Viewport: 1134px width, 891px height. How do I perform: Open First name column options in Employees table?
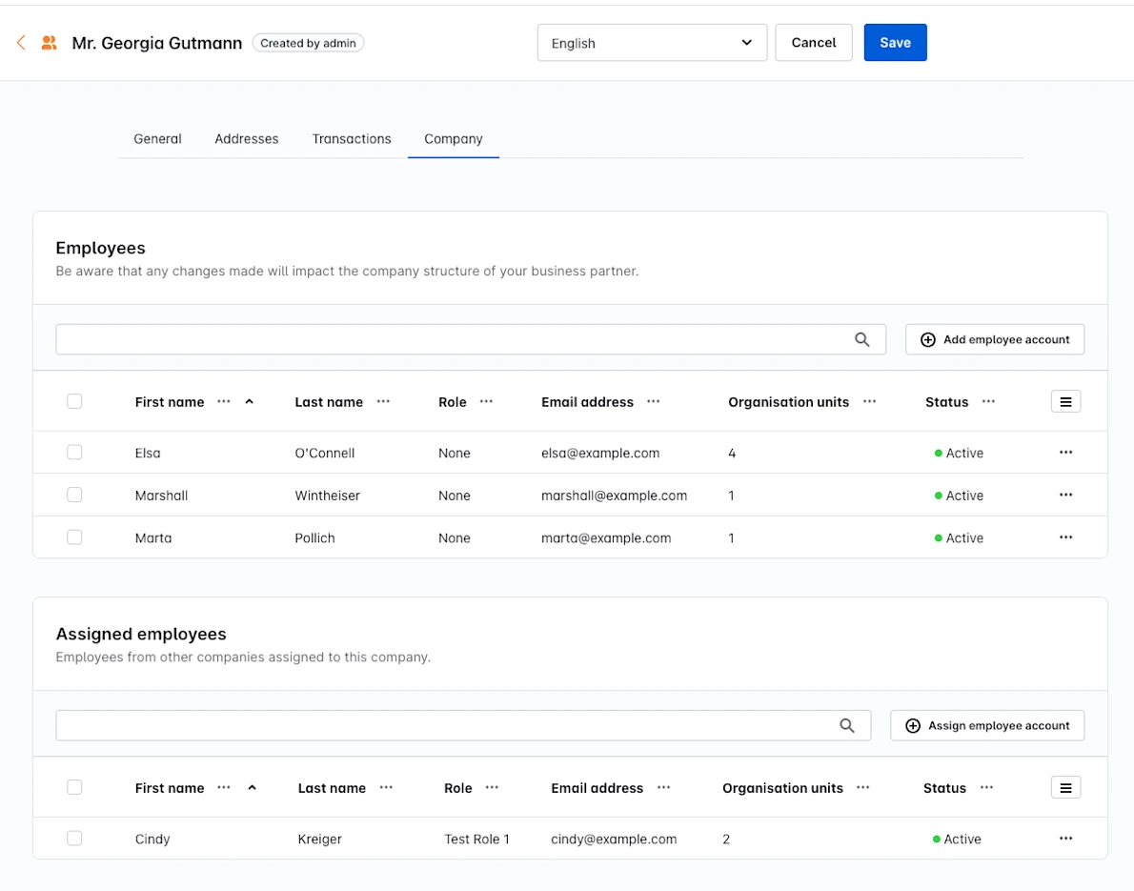coord(224,401)
